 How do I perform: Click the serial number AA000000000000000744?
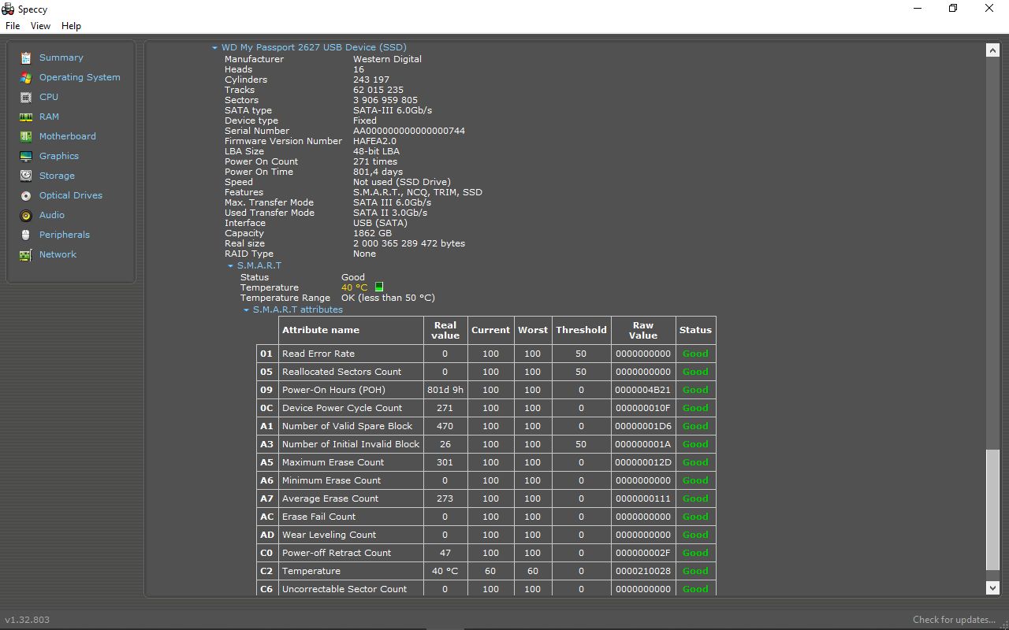point(409,131)
